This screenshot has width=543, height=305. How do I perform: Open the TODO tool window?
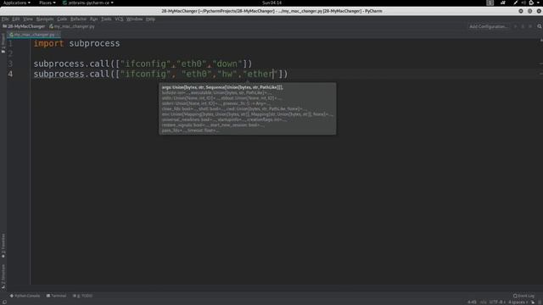click(83, 296)
